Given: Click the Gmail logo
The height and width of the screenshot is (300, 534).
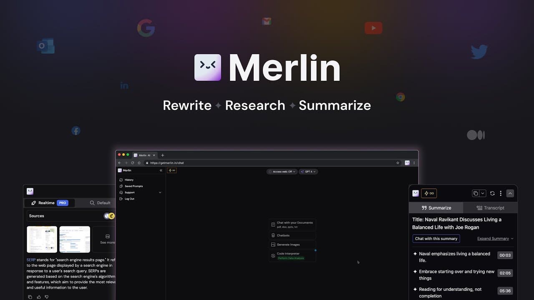Looking at the screenshot, I should (267, 21).
